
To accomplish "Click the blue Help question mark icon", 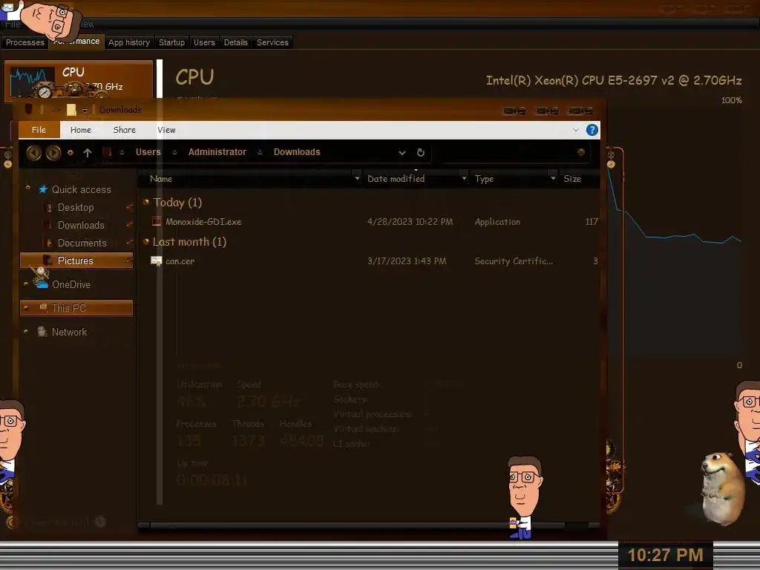I will [x=592, y=130].
